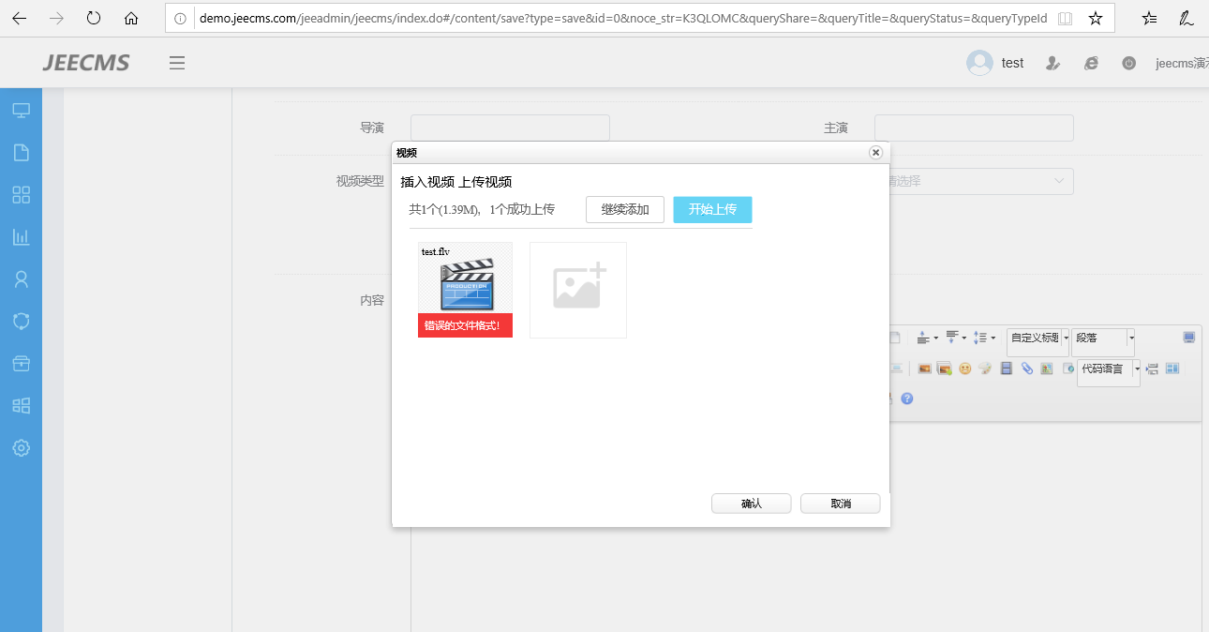Click the editor insert video film icon

(x=1007, y=369)
